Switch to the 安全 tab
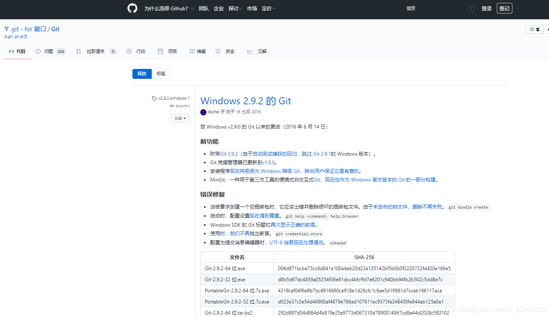Screen dimensions: 549x317 point(225,51)
